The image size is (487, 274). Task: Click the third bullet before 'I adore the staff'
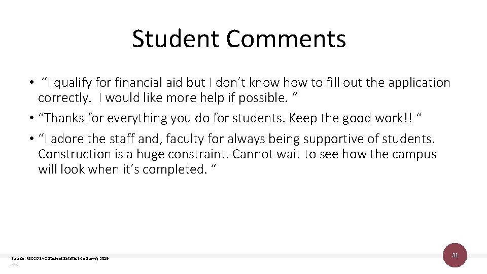(31, 139)
